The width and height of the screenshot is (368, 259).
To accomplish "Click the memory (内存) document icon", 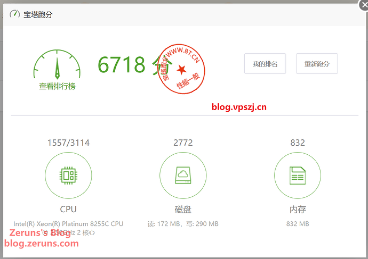I will click(x=297, y=176).
